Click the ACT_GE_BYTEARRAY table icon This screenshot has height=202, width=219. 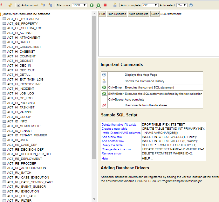4,19
